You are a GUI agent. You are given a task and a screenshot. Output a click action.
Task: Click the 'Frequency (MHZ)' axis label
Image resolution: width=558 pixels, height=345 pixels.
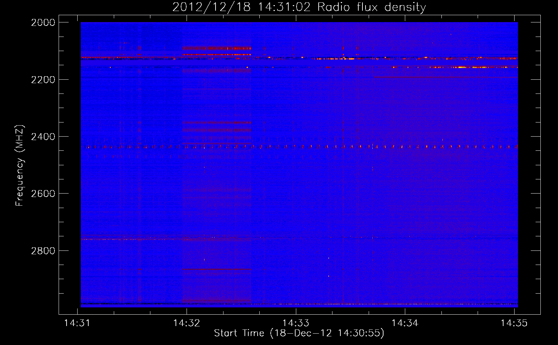point(20,165)
